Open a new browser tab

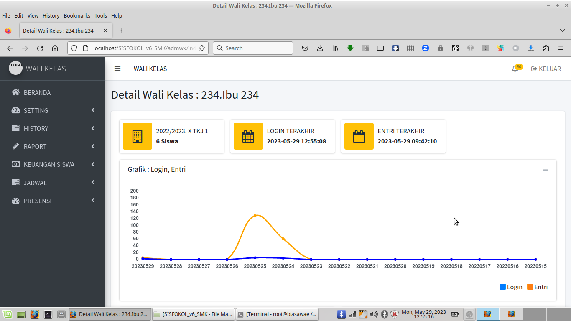121,31
